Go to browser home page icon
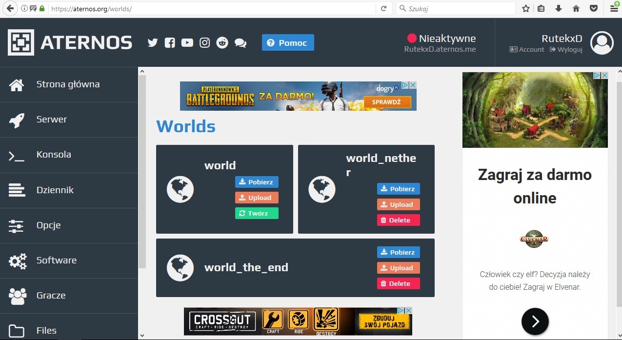 tap(576, 8)
